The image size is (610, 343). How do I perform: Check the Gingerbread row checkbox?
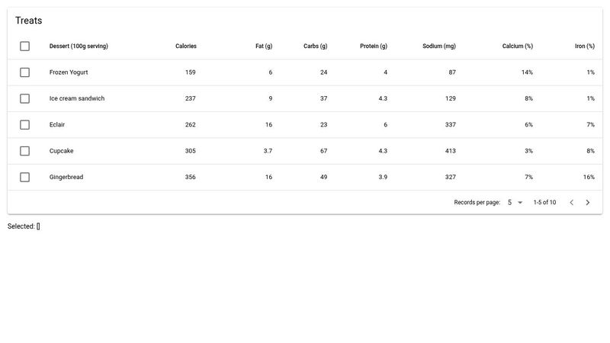[x=25, y=177]
